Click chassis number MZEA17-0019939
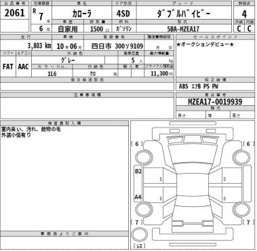Viewport: 257px width, 251px height. 215,102
